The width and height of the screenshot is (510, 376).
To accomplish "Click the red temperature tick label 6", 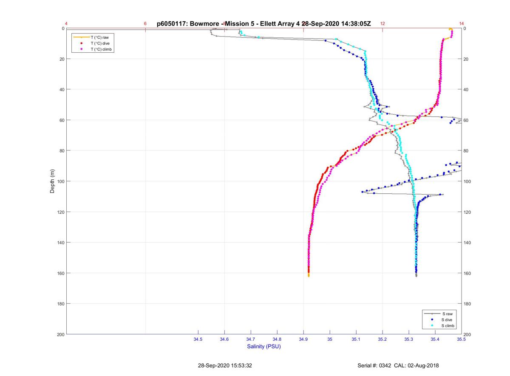I will (x=145, y=24).
